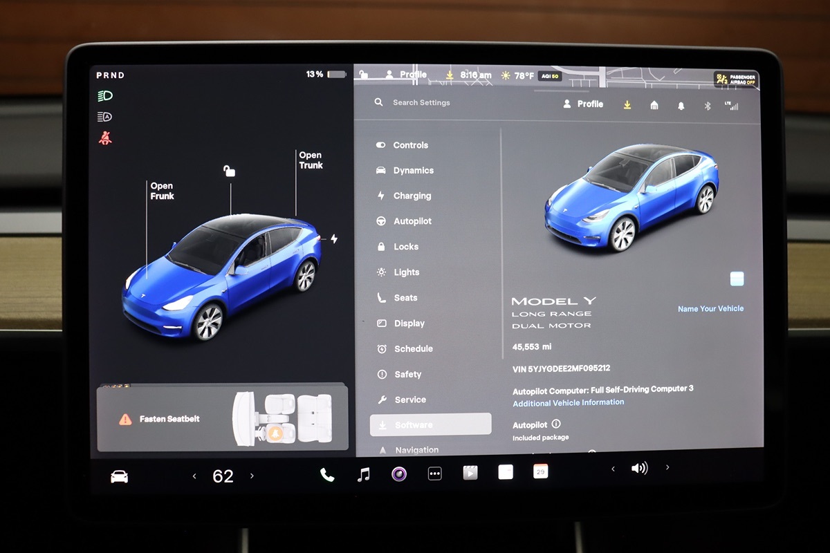Tap the seat occupancy diagram
The height and width of the screenshot is (553, 830).
tap(282, 418)
